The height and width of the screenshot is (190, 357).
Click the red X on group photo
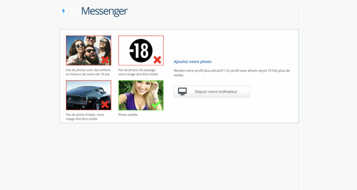(105, 60)
